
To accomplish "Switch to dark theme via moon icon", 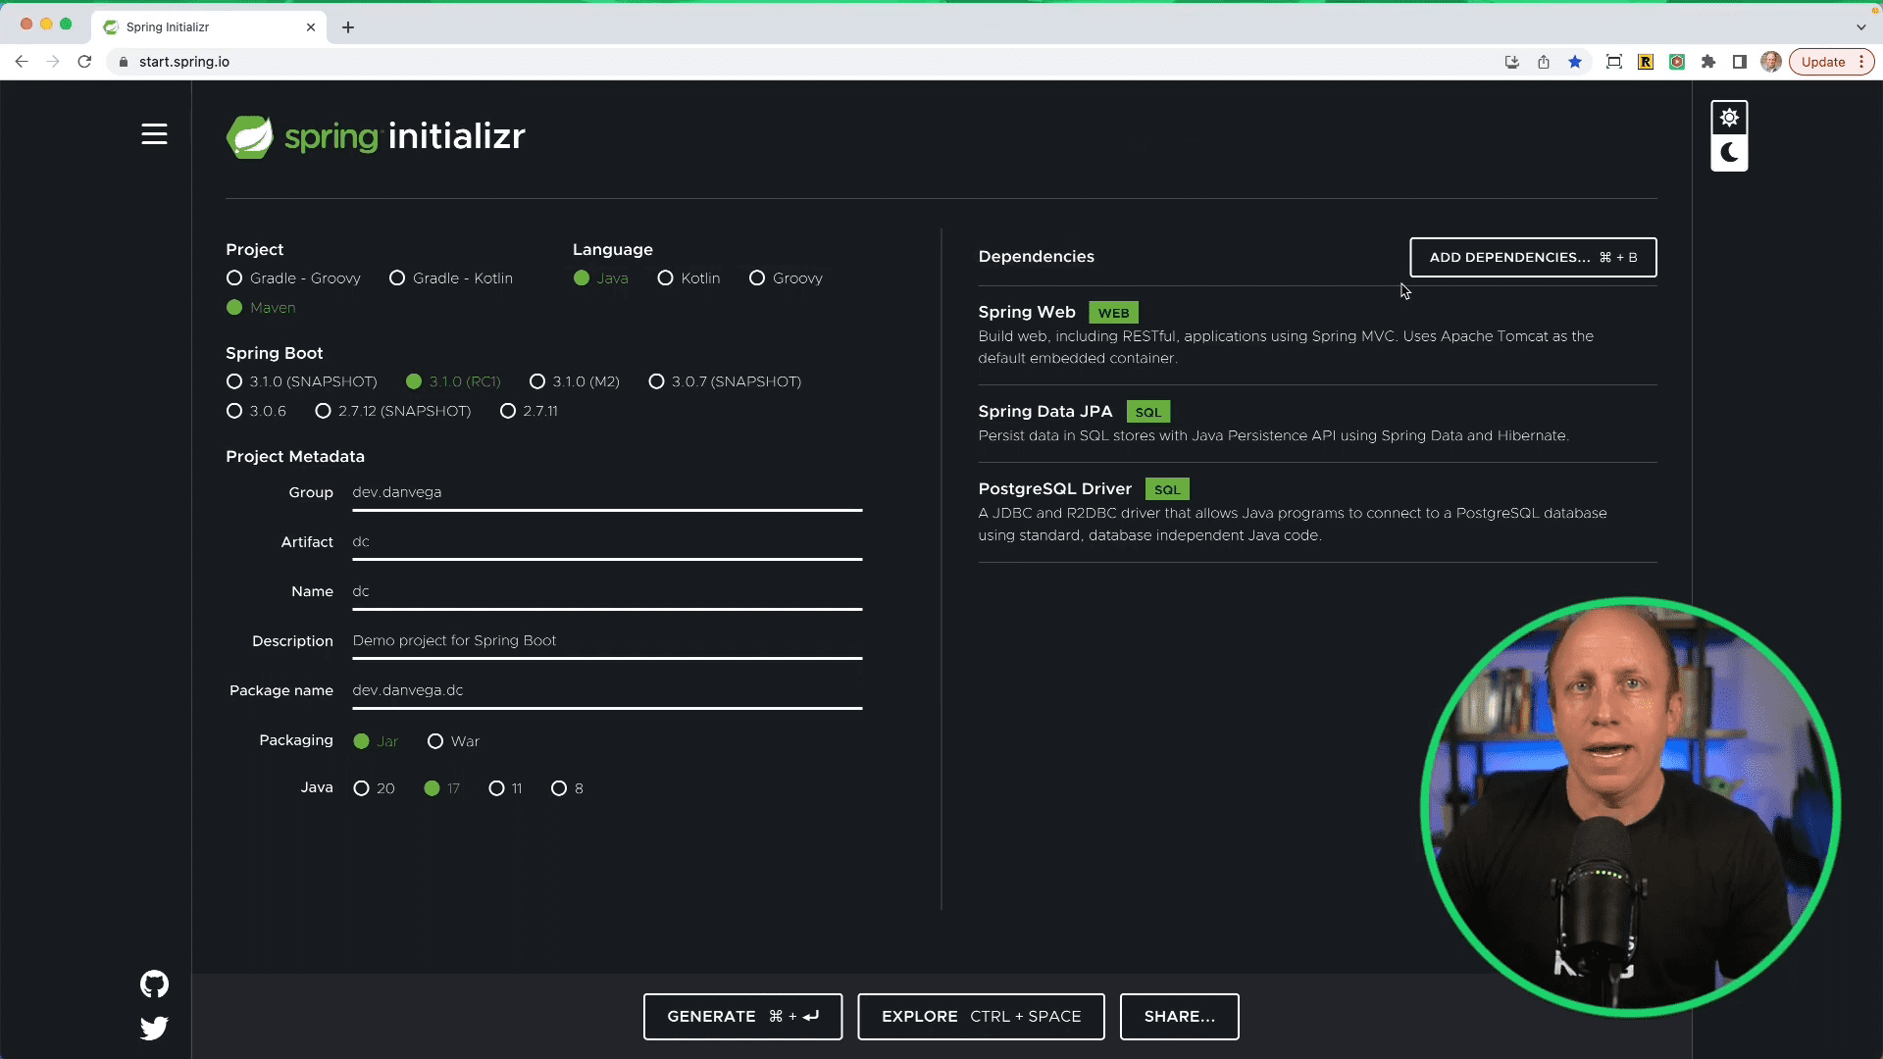I will click(x=1728, y=153).
